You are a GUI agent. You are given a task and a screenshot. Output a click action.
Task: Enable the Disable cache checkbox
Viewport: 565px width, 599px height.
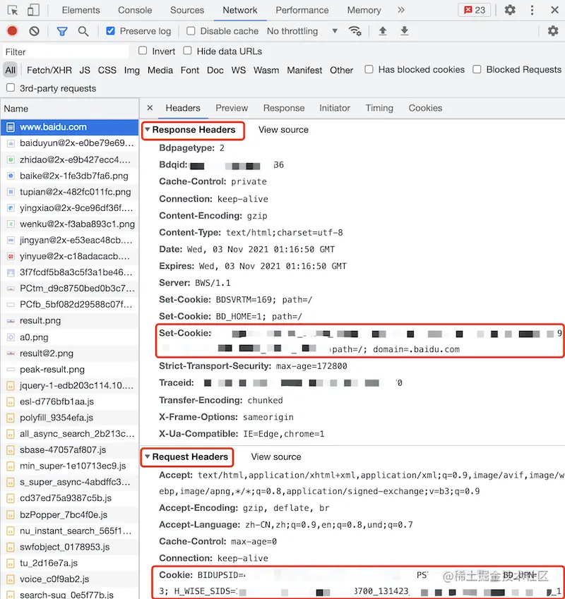191,30
